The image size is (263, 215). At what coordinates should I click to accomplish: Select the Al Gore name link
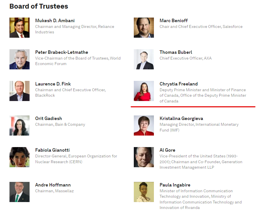(x=167, y=150)
